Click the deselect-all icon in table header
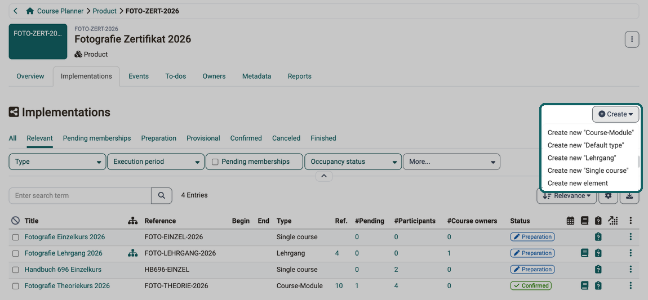This screenshot has height=300, width=648. click(16, 221)
